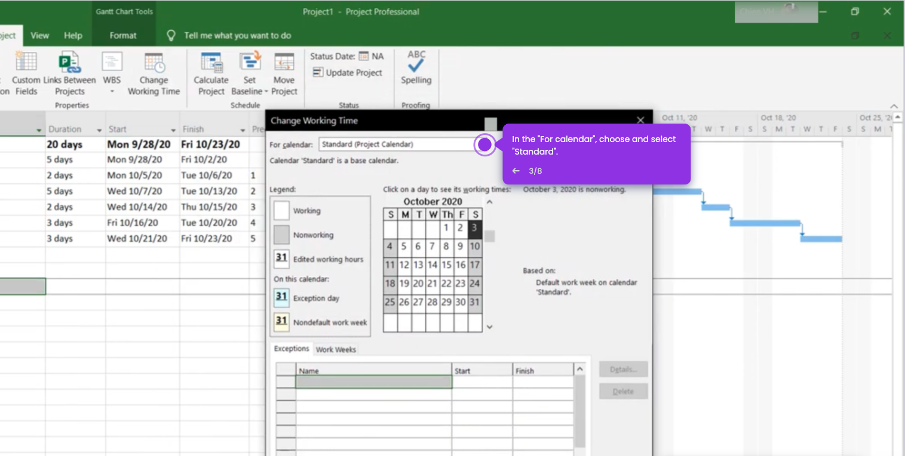
Task: Select the Wed 10/21/20 start cell
Action: [x=142, y=238]
